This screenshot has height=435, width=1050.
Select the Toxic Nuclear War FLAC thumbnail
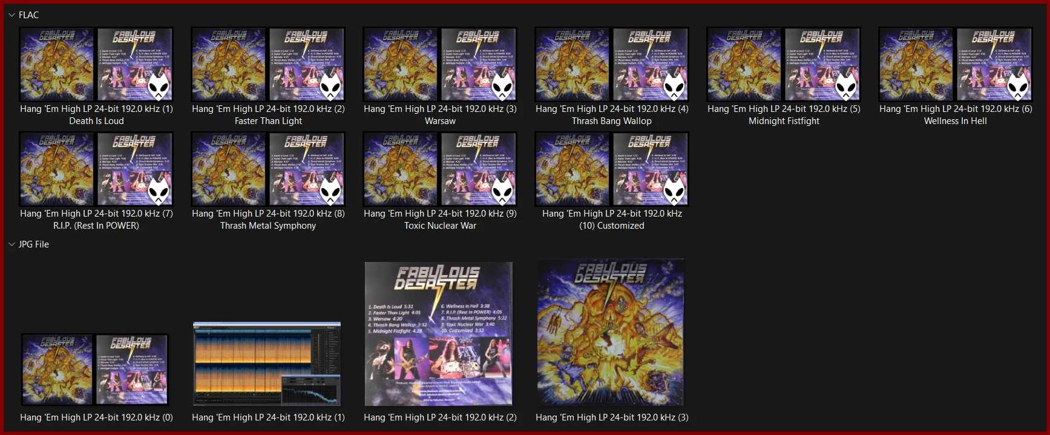(440, 169)
